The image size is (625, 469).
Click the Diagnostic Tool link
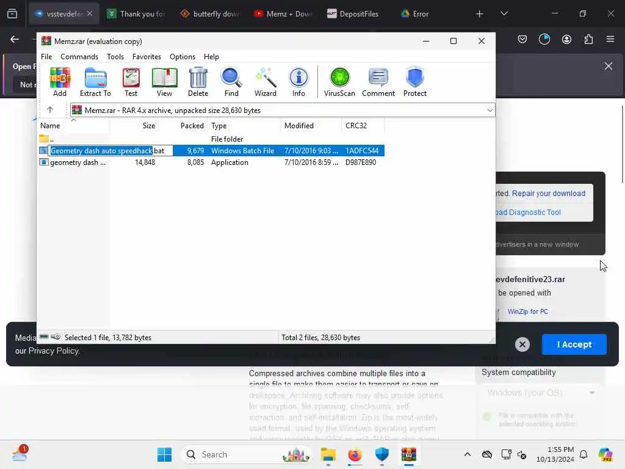pyautogui.click(x=528, y=212)
